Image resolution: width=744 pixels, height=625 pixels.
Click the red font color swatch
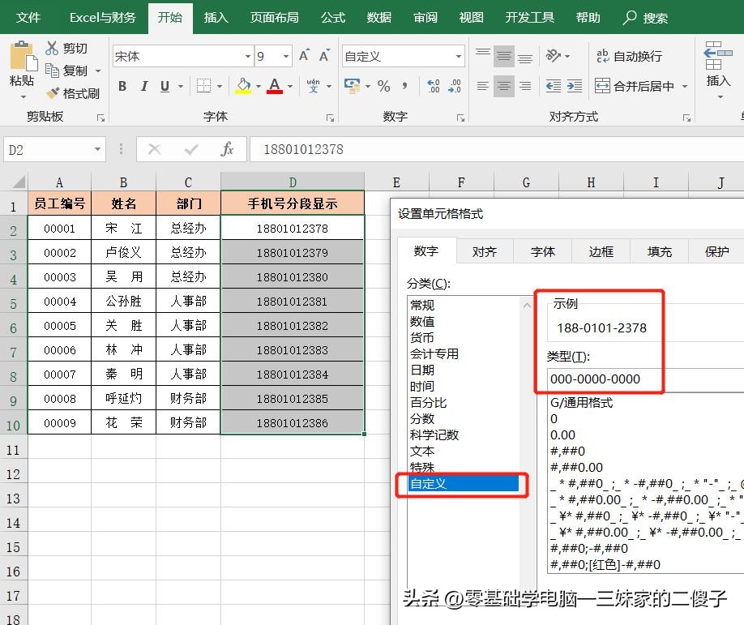coord(276,92)
